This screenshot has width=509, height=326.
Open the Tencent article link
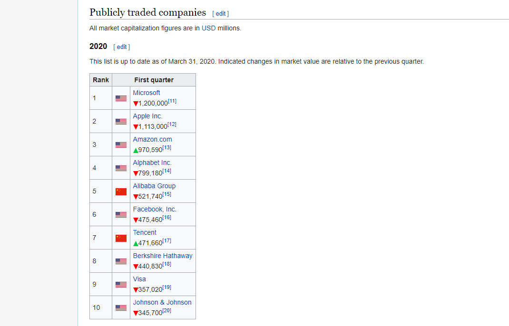145,232
